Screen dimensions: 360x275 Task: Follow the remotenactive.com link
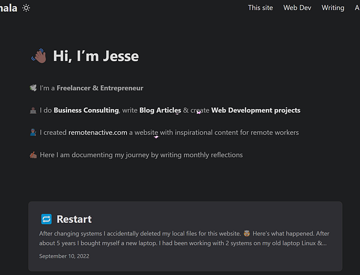[98, 132]
